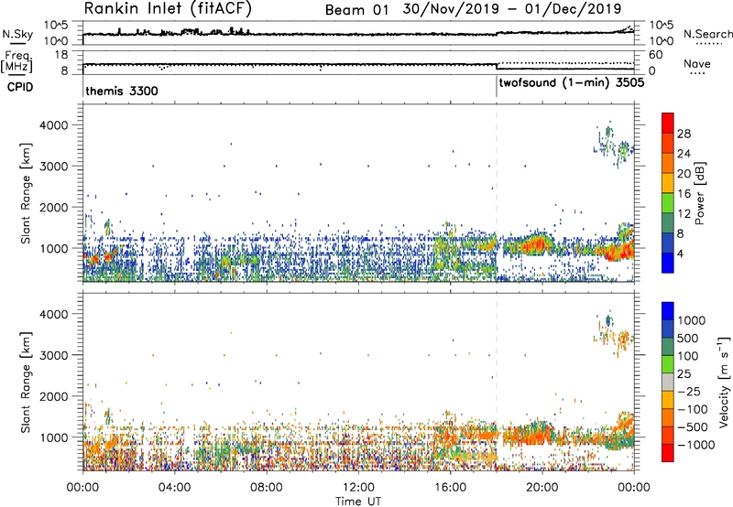
Task: Click the strong red echo near 23:00 in the power panel
Action: click(x=618, y=251)
